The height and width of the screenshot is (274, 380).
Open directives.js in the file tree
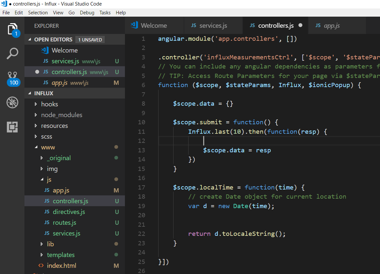[x=69, y=212]
